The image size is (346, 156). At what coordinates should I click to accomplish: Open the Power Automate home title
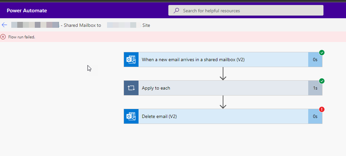pos(27,11)
